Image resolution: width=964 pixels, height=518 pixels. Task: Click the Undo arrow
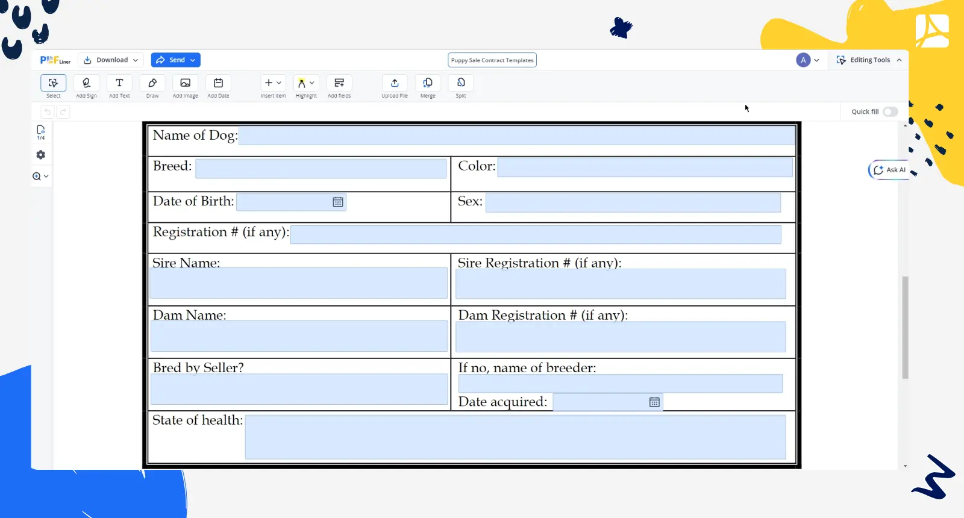(x=48, y=112)
